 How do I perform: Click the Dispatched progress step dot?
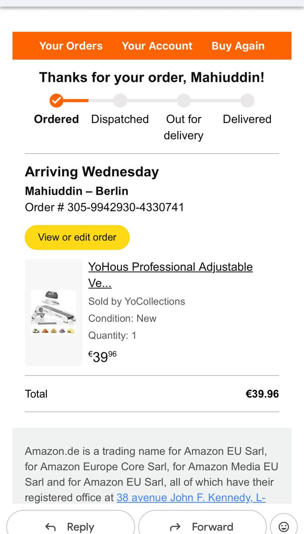tap(120, 101)
